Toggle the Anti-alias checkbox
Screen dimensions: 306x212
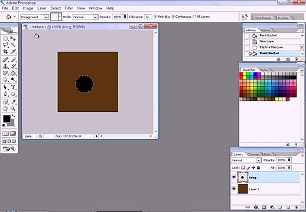pos(155,16)
